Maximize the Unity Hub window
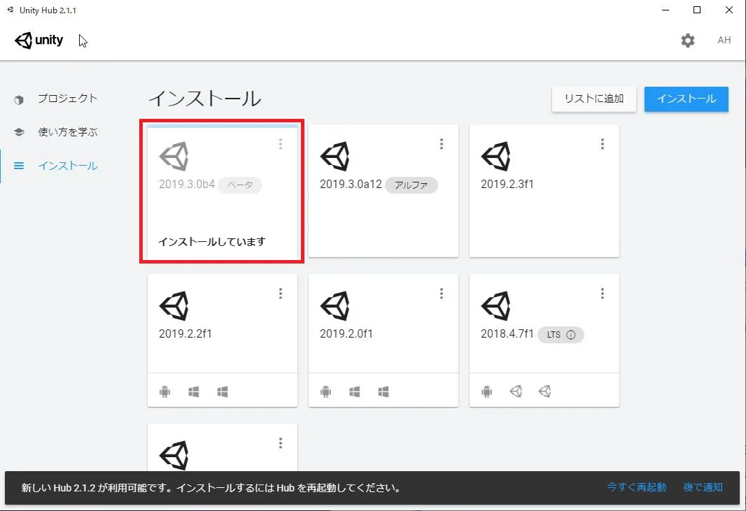The image size is (746, 511). [697, 10]
